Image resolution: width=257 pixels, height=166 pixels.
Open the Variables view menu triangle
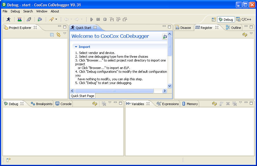coord(241,102)
